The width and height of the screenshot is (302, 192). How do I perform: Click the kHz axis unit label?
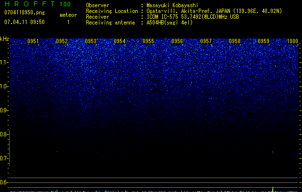tap(4, 39)
